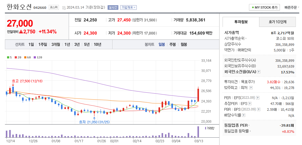Open help icon beside PBR BPS(2023.09)
The height and width of the screenshot is (145, 302).
[259, 110]
